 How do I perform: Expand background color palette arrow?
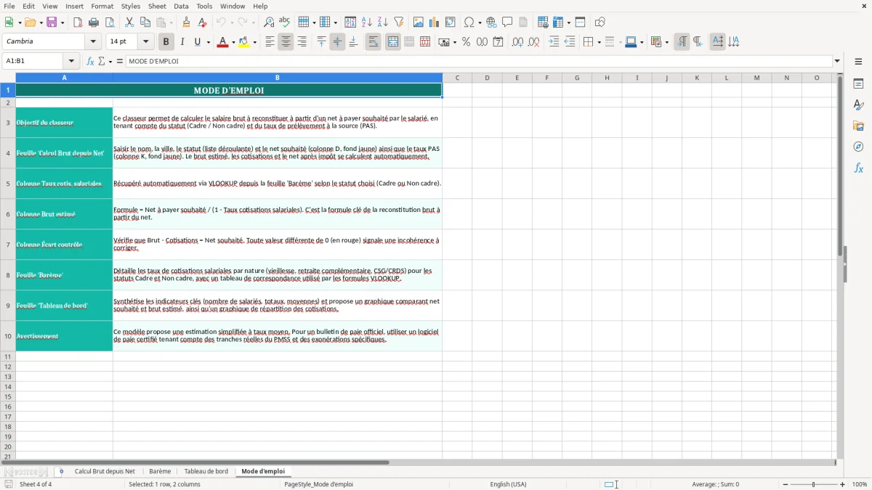(x=254, y=42)
